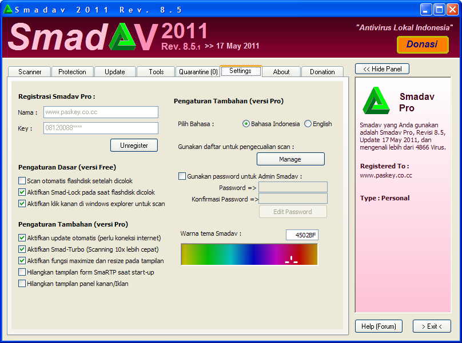This screenshot has height=343, width=462.
Task: Select the Settings tab
Action: 241,71
